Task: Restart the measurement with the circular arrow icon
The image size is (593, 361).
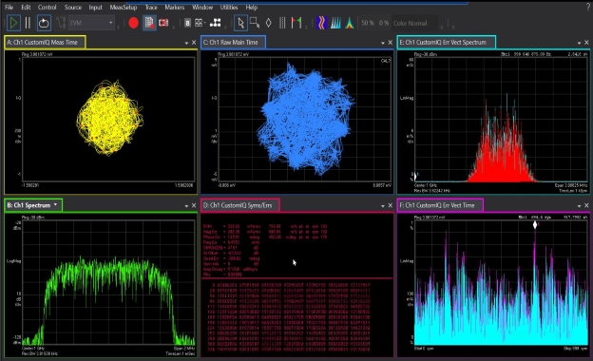Action: pos(44,23)
